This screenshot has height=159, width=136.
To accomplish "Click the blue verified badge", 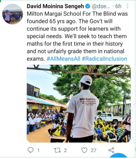I will (x=88, y=6).
